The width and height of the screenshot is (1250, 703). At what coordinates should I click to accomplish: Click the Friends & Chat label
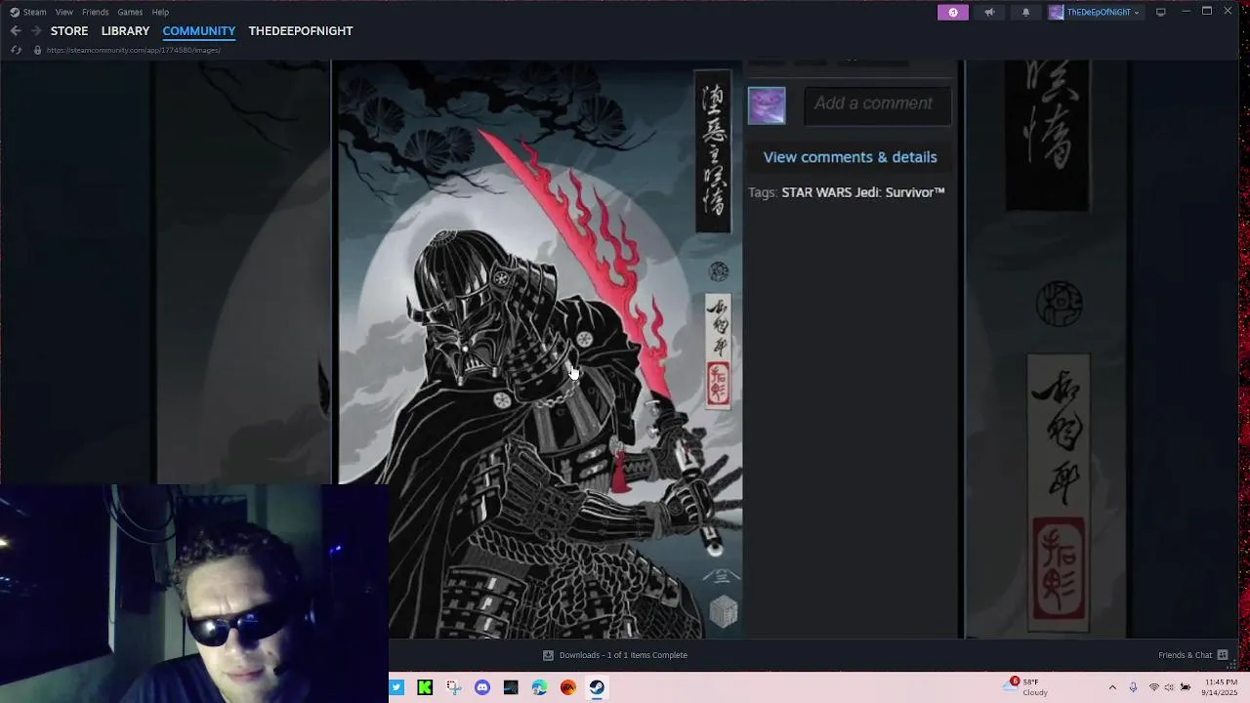tap(1185, 655)
